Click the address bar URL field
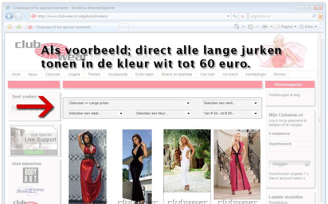328x204 pixels. [x=131, y=16]
